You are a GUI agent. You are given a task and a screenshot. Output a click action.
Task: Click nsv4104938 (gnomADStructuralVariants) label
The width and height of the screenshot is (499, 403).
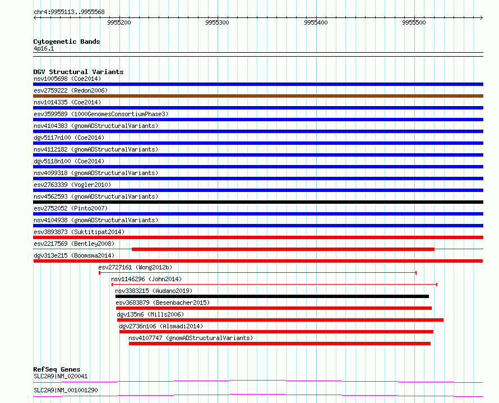pyautogui.click(x=96, y=220)
